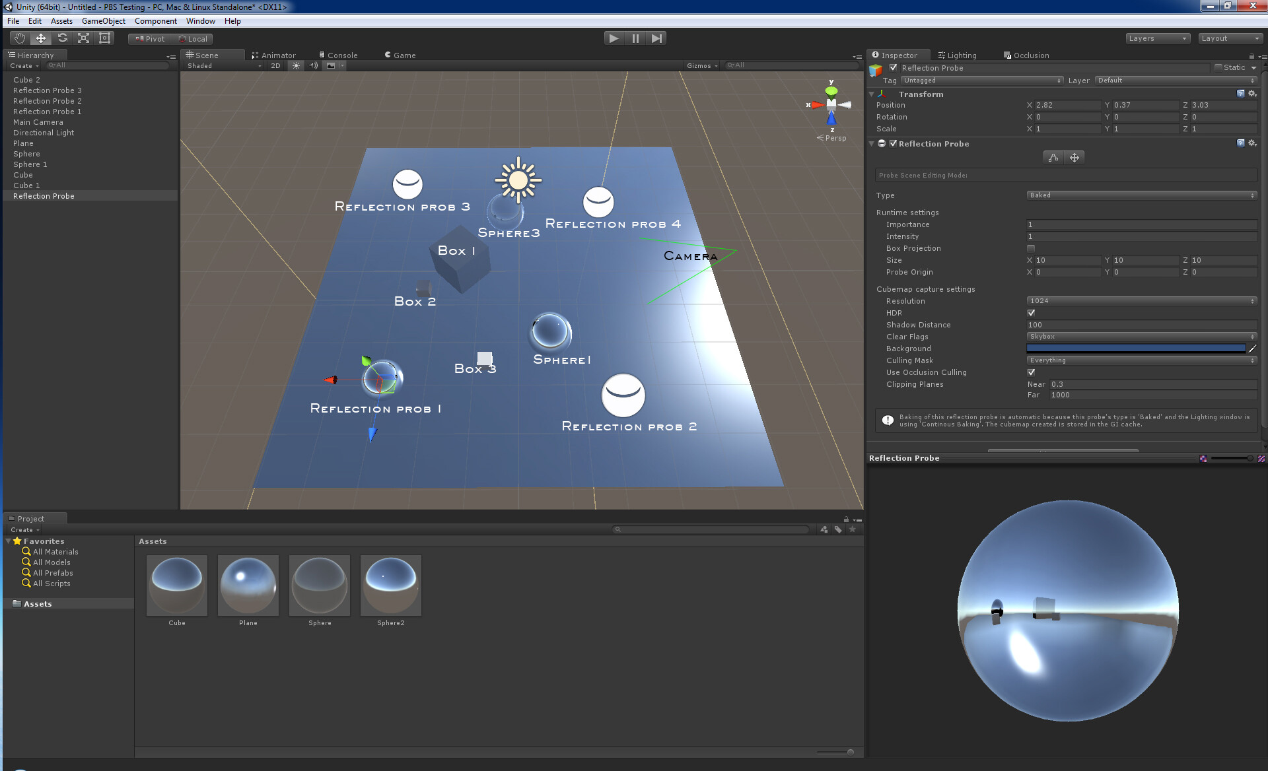This screenshot has height=771, width=1268.
Task: Toggle Use Occlusion Culling checkbox
Action: coord(1031,372)
